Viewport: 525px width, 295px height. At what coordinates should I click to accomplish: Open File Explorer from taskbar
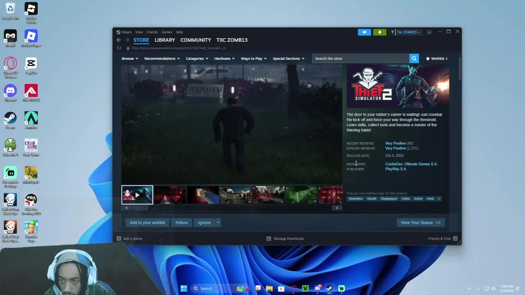point(269,288)
